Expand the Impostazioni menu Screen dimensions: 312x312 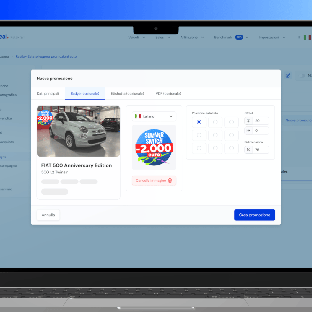[272, 38]
